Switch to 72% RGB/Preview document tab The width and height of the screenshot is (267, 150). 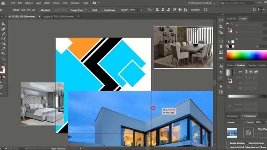pos(59,17)
